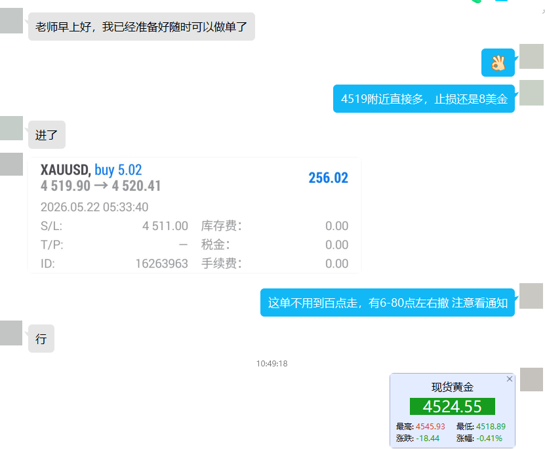
Task: Open sender avatar beside OK emoji message
Action: (531, 56)
